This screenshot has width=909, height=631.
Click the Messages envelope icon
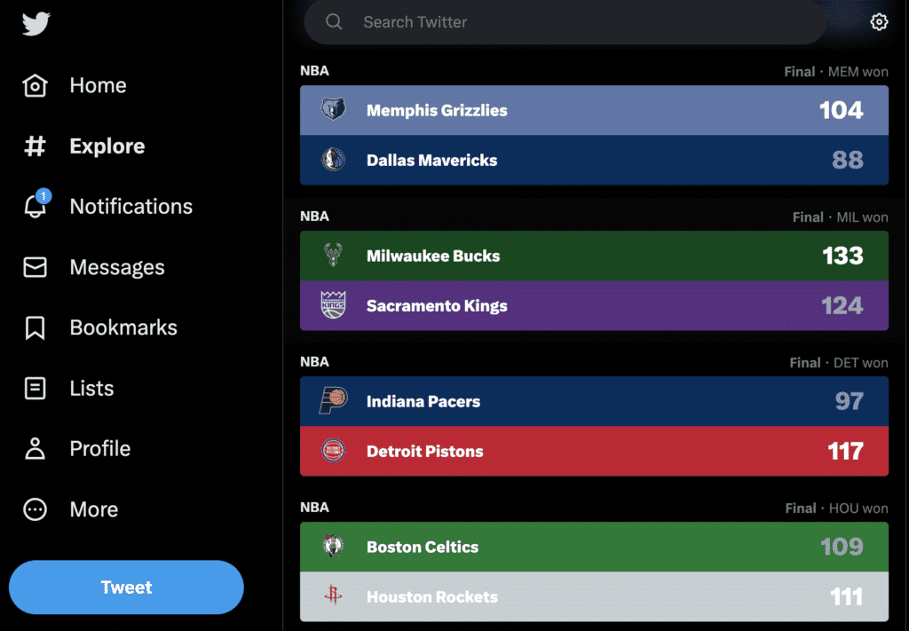tap(35, 267)
